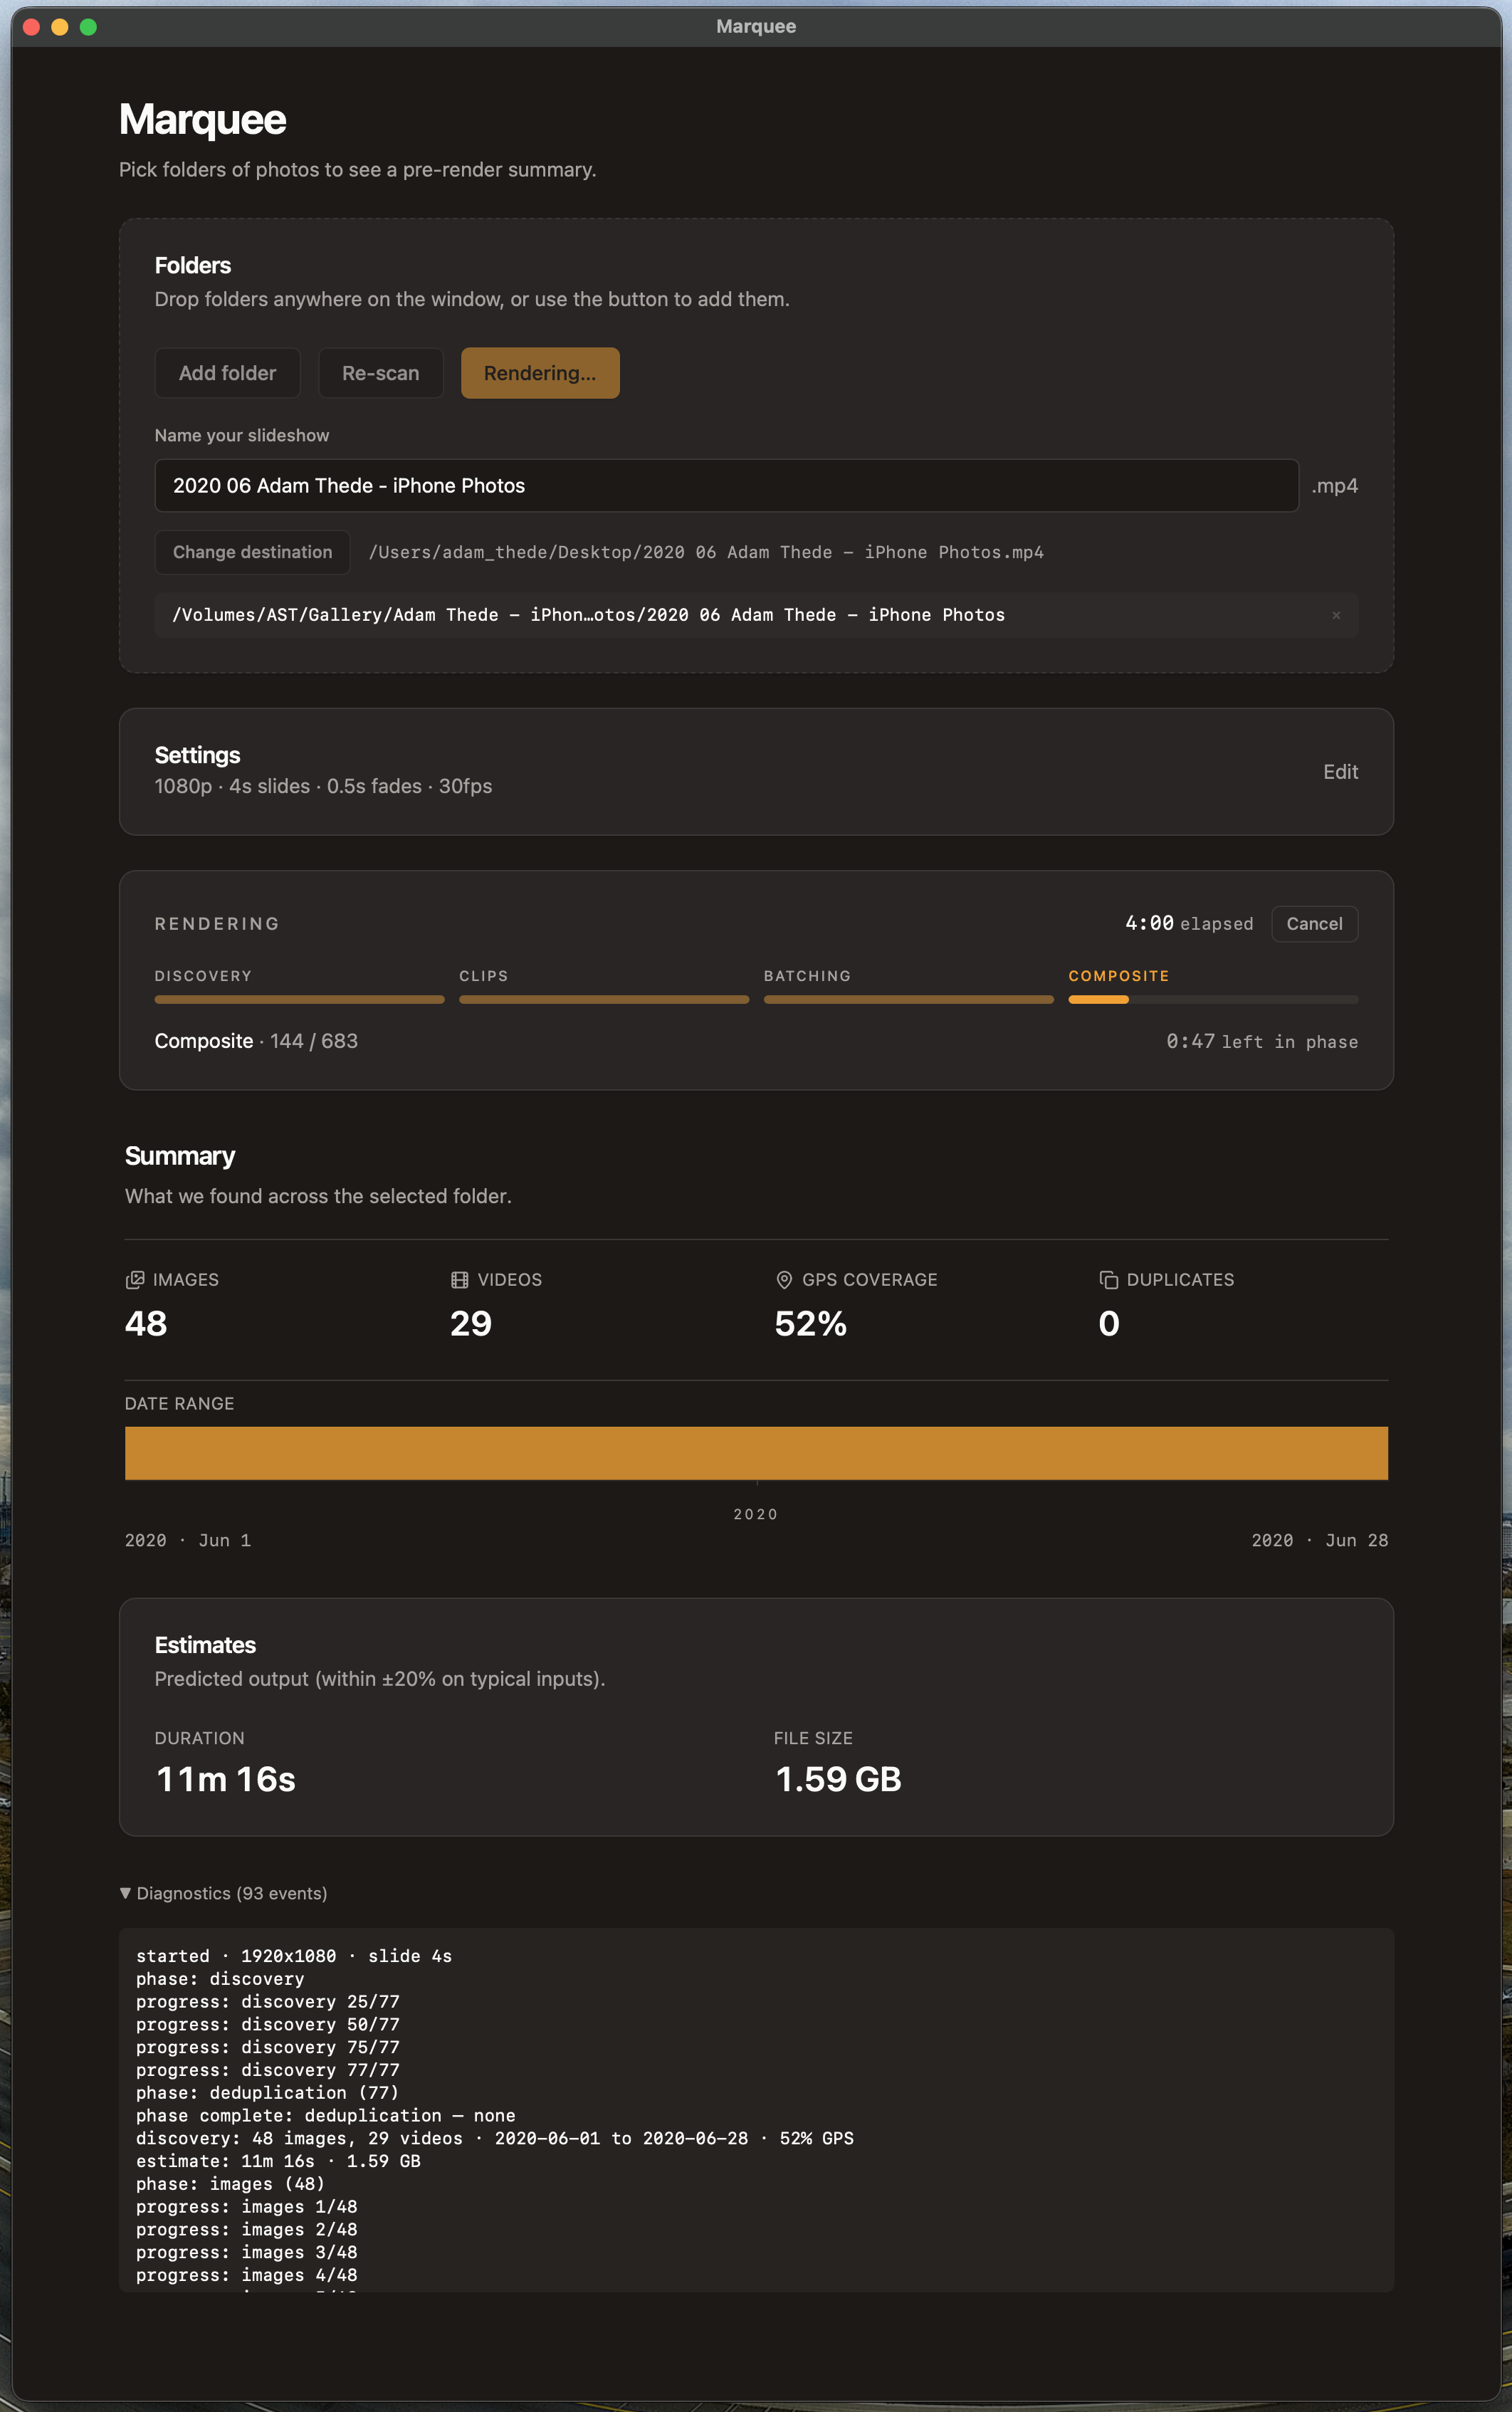The image size is (1512, 2412).
Task: Click log line 'progress: discovery 50/77'
Action: pos(267,2024)
